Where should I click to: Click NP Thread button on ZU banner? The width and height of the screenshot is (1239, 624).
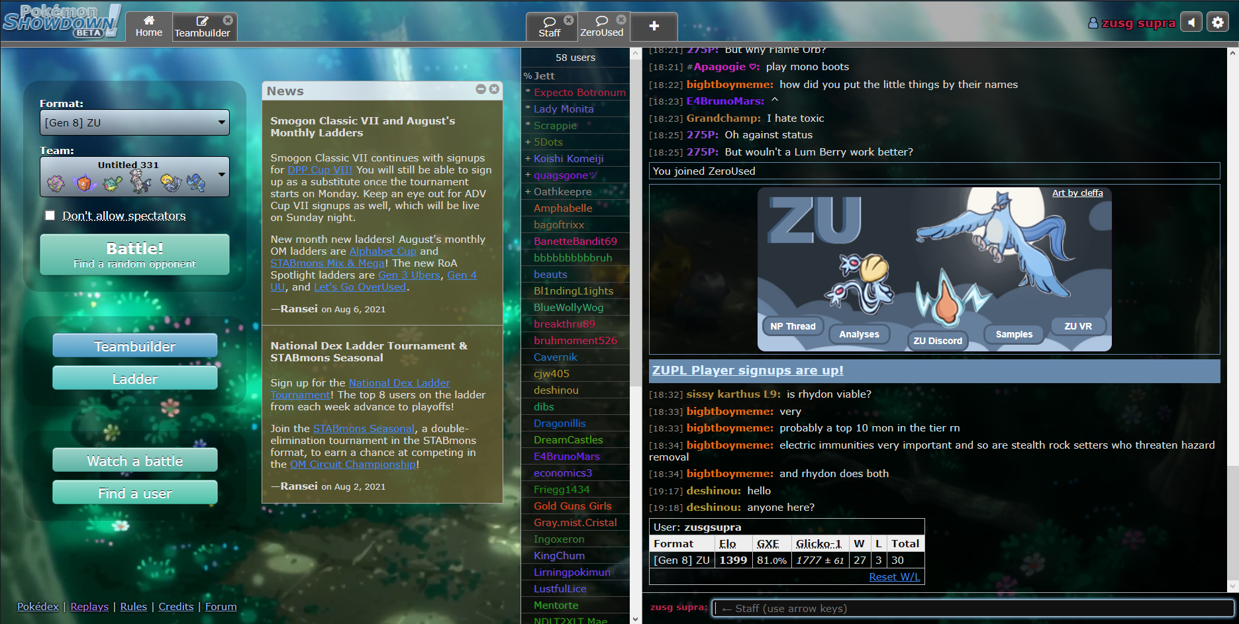[x=793, y=326]
